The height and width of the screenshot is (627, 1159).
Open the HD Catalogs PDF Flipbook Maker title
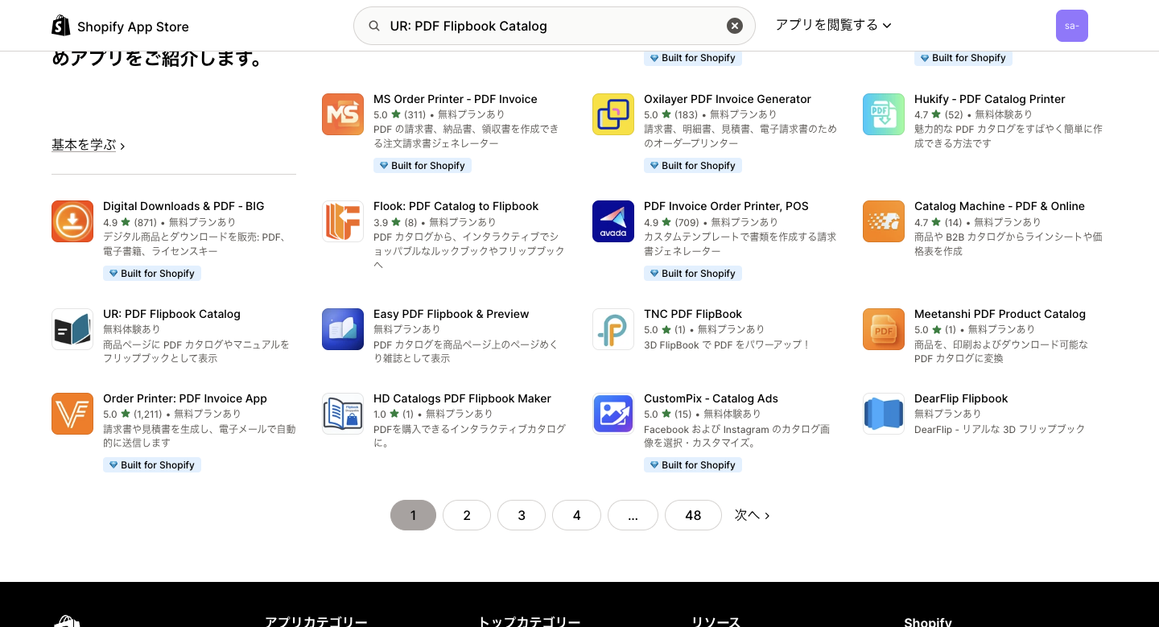click(462, 398)
